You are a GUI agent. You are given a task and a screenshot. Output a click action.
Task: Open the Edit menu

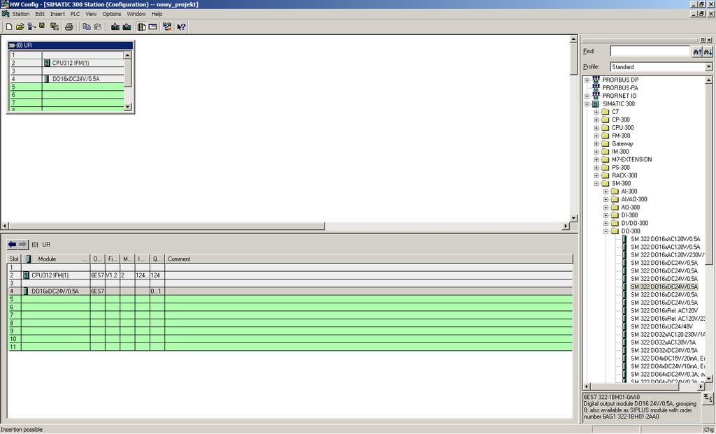[x=40, y=14]
